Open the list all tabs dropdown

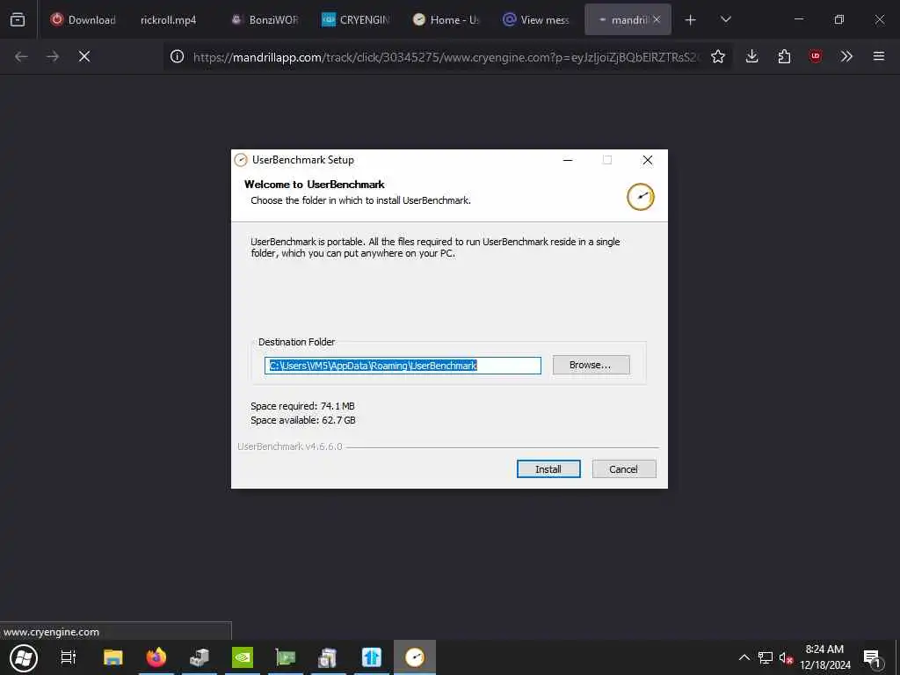[x=725, y=19]
